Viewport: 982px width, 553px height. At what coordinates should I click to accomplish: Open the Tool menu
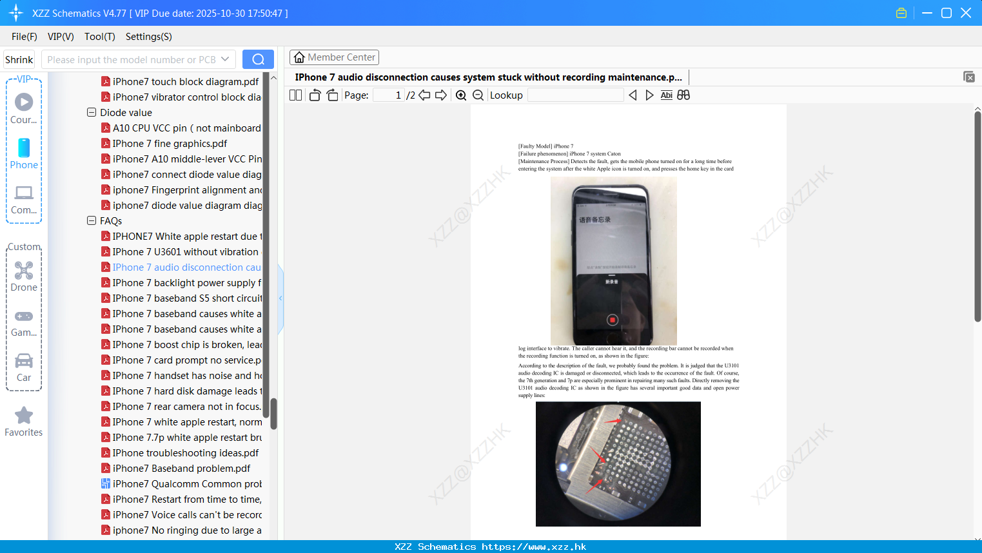pos(99,37)
